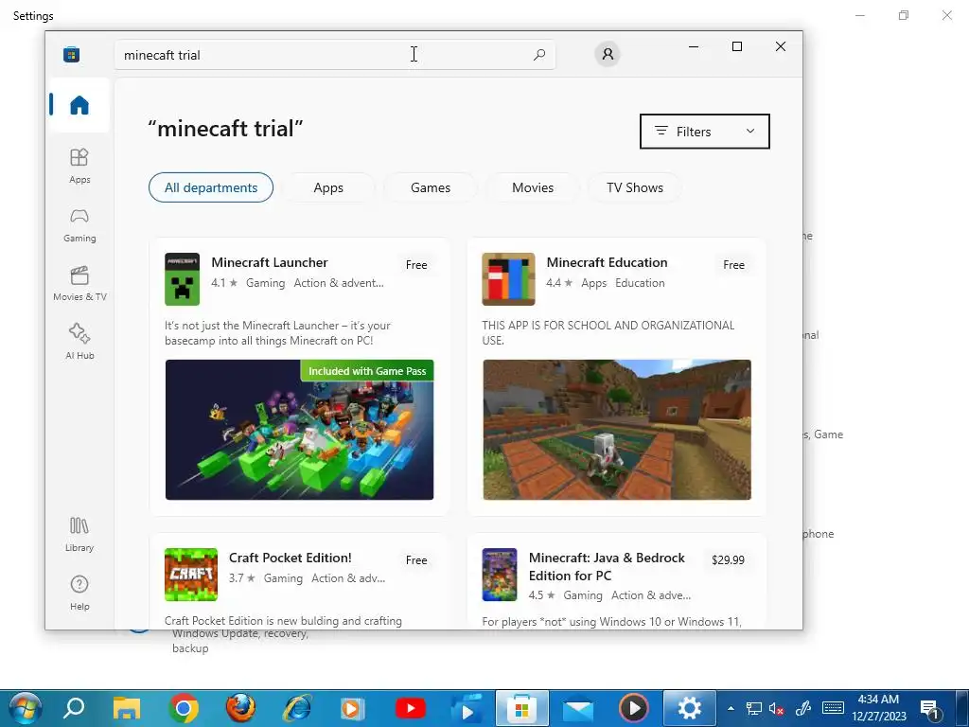The width and height of the screenshot is (969, 727).
Task: Open Windows Start button on taskbar
Action: [x=24, y=708]
